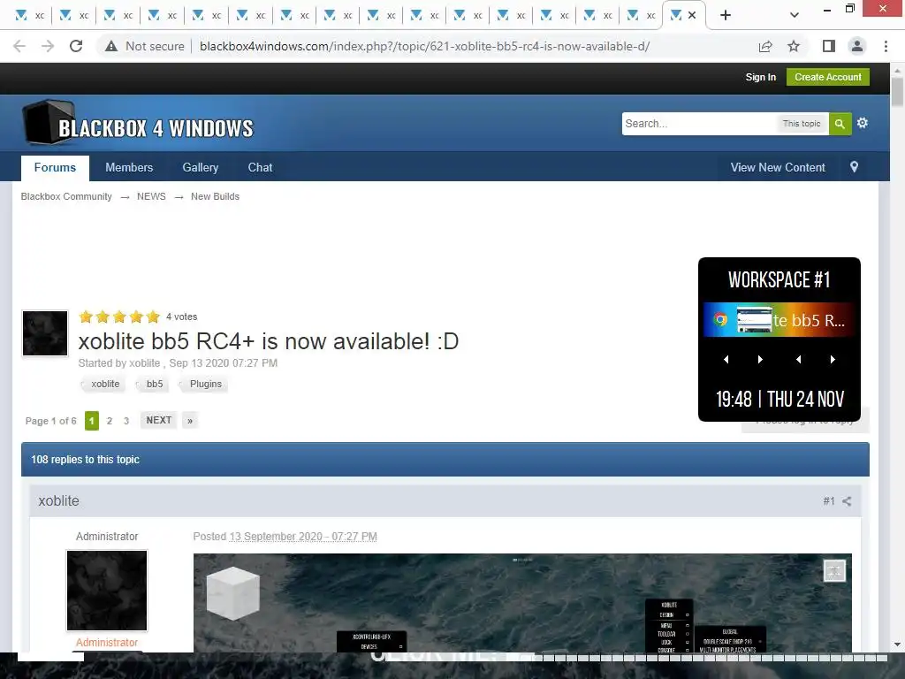The width and height of the screenshot is (905, 679).
Task: Open Chrome profile avatar
Action: click(857, 46)
